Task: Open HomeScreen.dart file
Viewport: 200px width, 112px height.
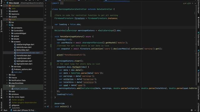Action: coord(24,55)
